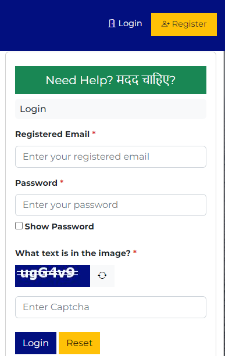Image resolution: width=225 pixels, height=356 pixels.
Task: Open the yellow Register button
Action: coord(184,24)
